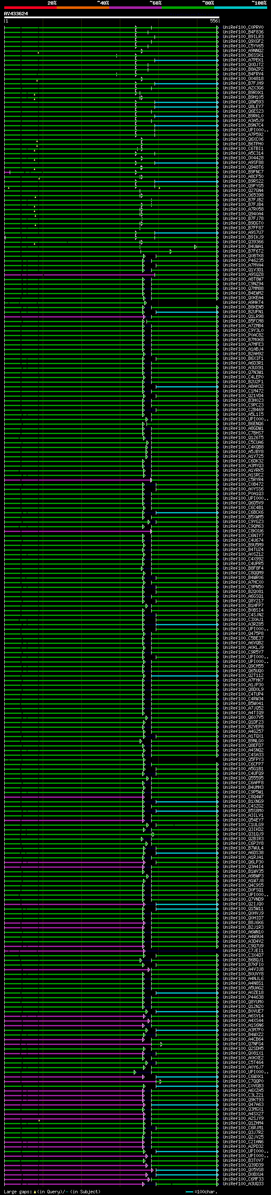The image size is (271, 1195).
Task: Click label UniRef100_B6SSK1
Action: coord(243,55)
